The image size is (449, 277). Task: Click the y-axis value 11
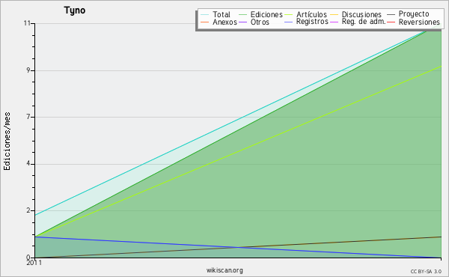(27, 23)
